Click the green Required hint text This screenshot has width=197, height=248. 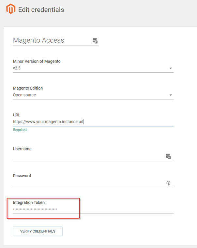click(20, 130)
